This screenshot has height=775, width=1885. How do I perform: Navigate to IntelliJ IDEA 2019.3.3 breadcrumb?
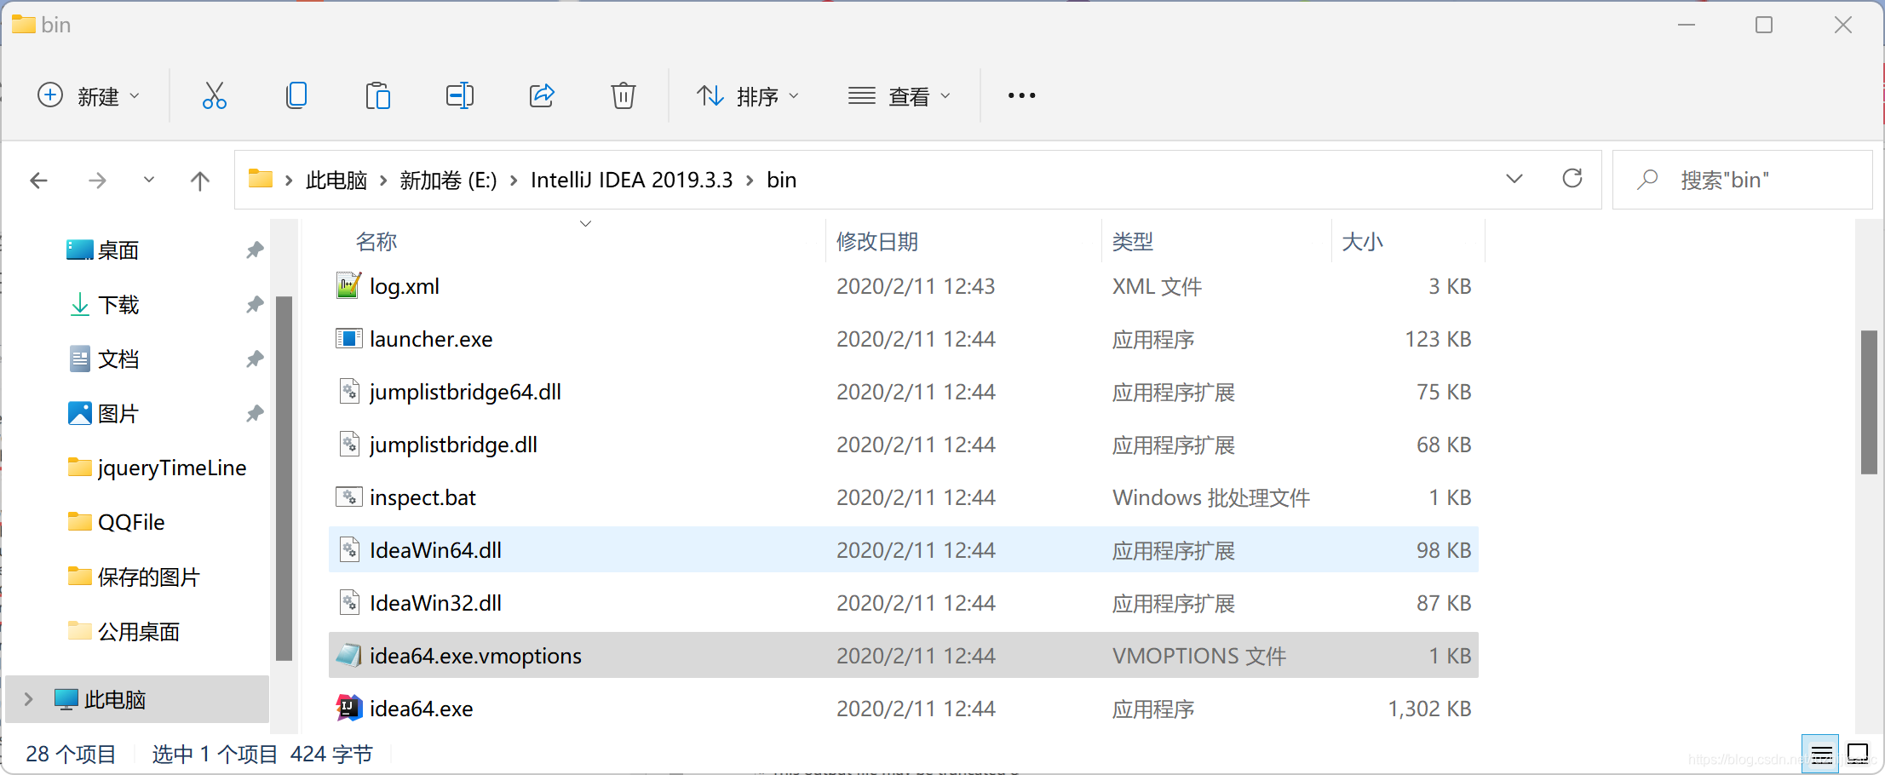pyautogui.click(x=631, y=180)
